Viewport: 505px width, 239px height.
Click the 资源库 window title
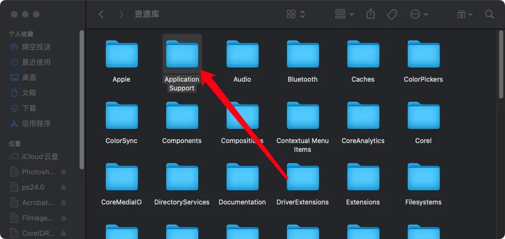coord(147,14)
